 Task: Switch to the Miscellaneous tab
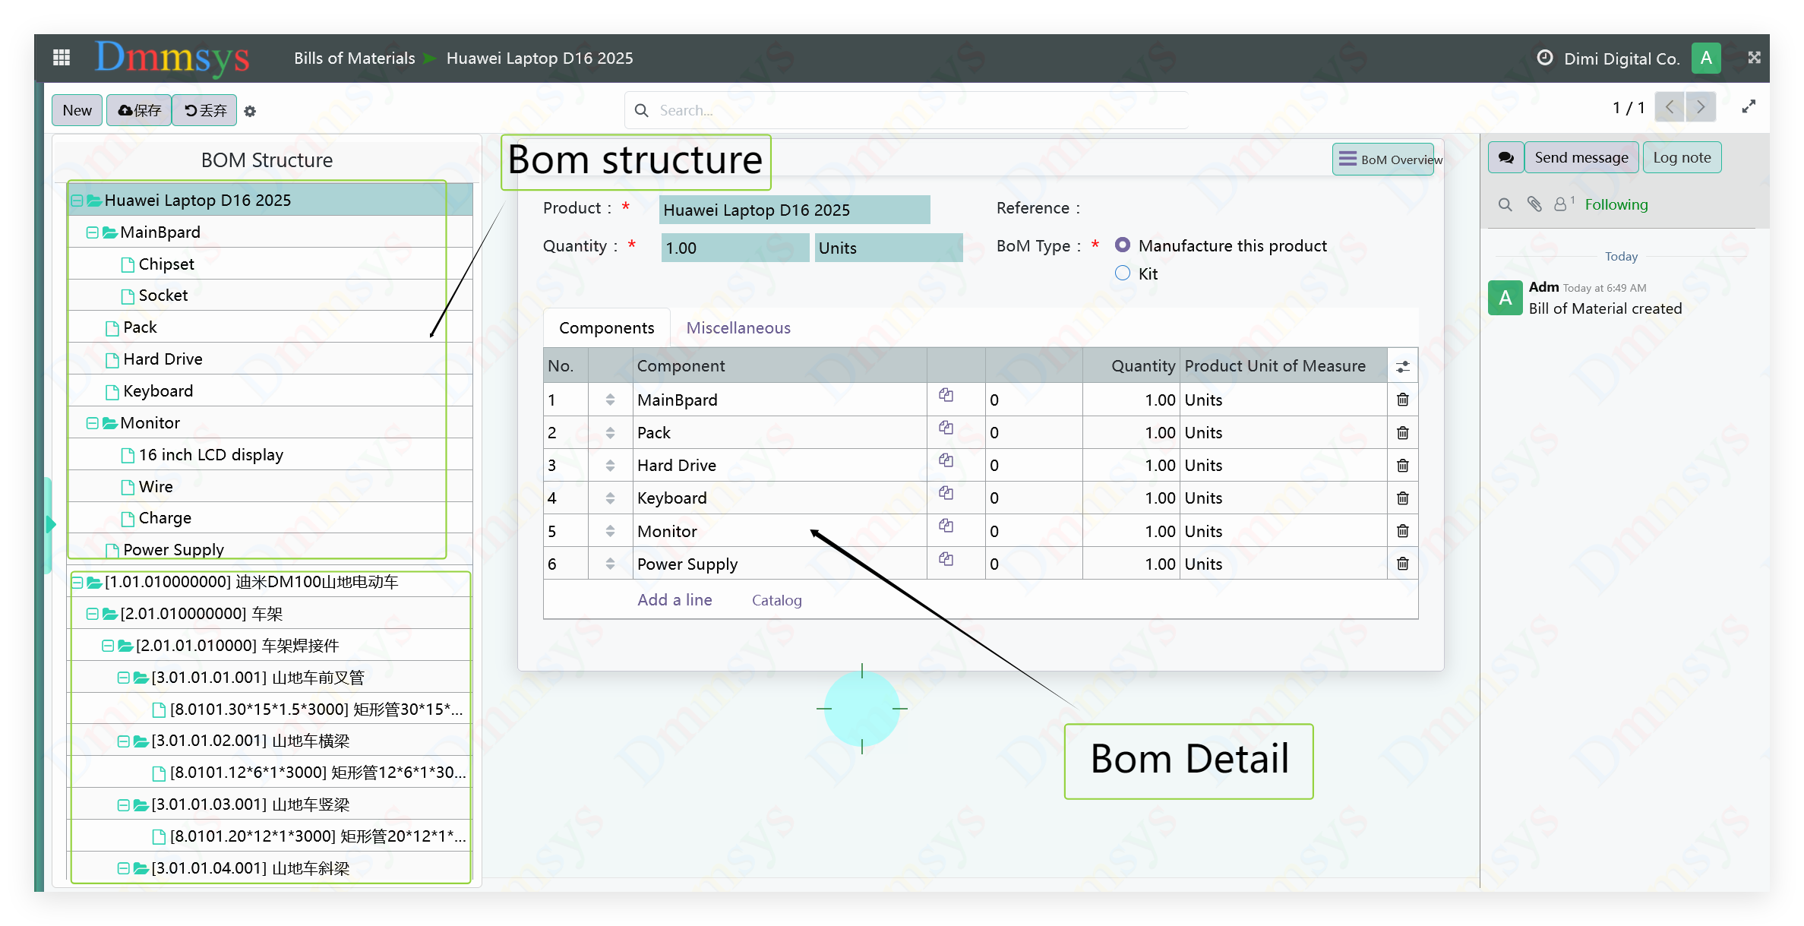[x=738, y=328]
